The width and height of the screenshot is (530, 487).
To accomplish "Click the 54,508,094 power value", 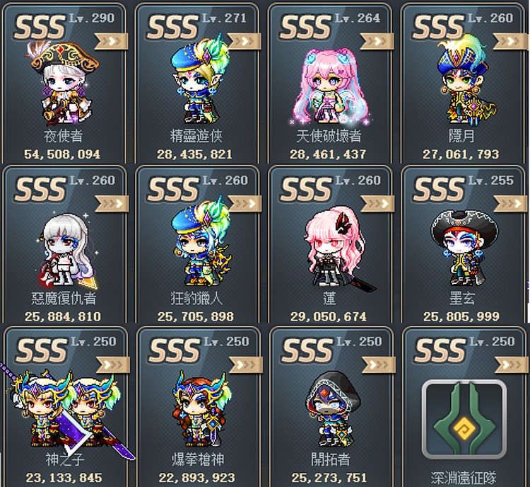I will (62, 154).
